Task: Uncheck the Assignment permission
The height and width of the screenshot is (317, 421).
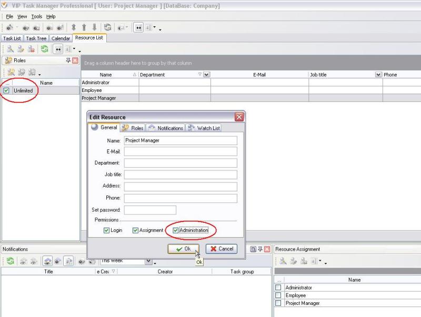Action: [135, 230]
